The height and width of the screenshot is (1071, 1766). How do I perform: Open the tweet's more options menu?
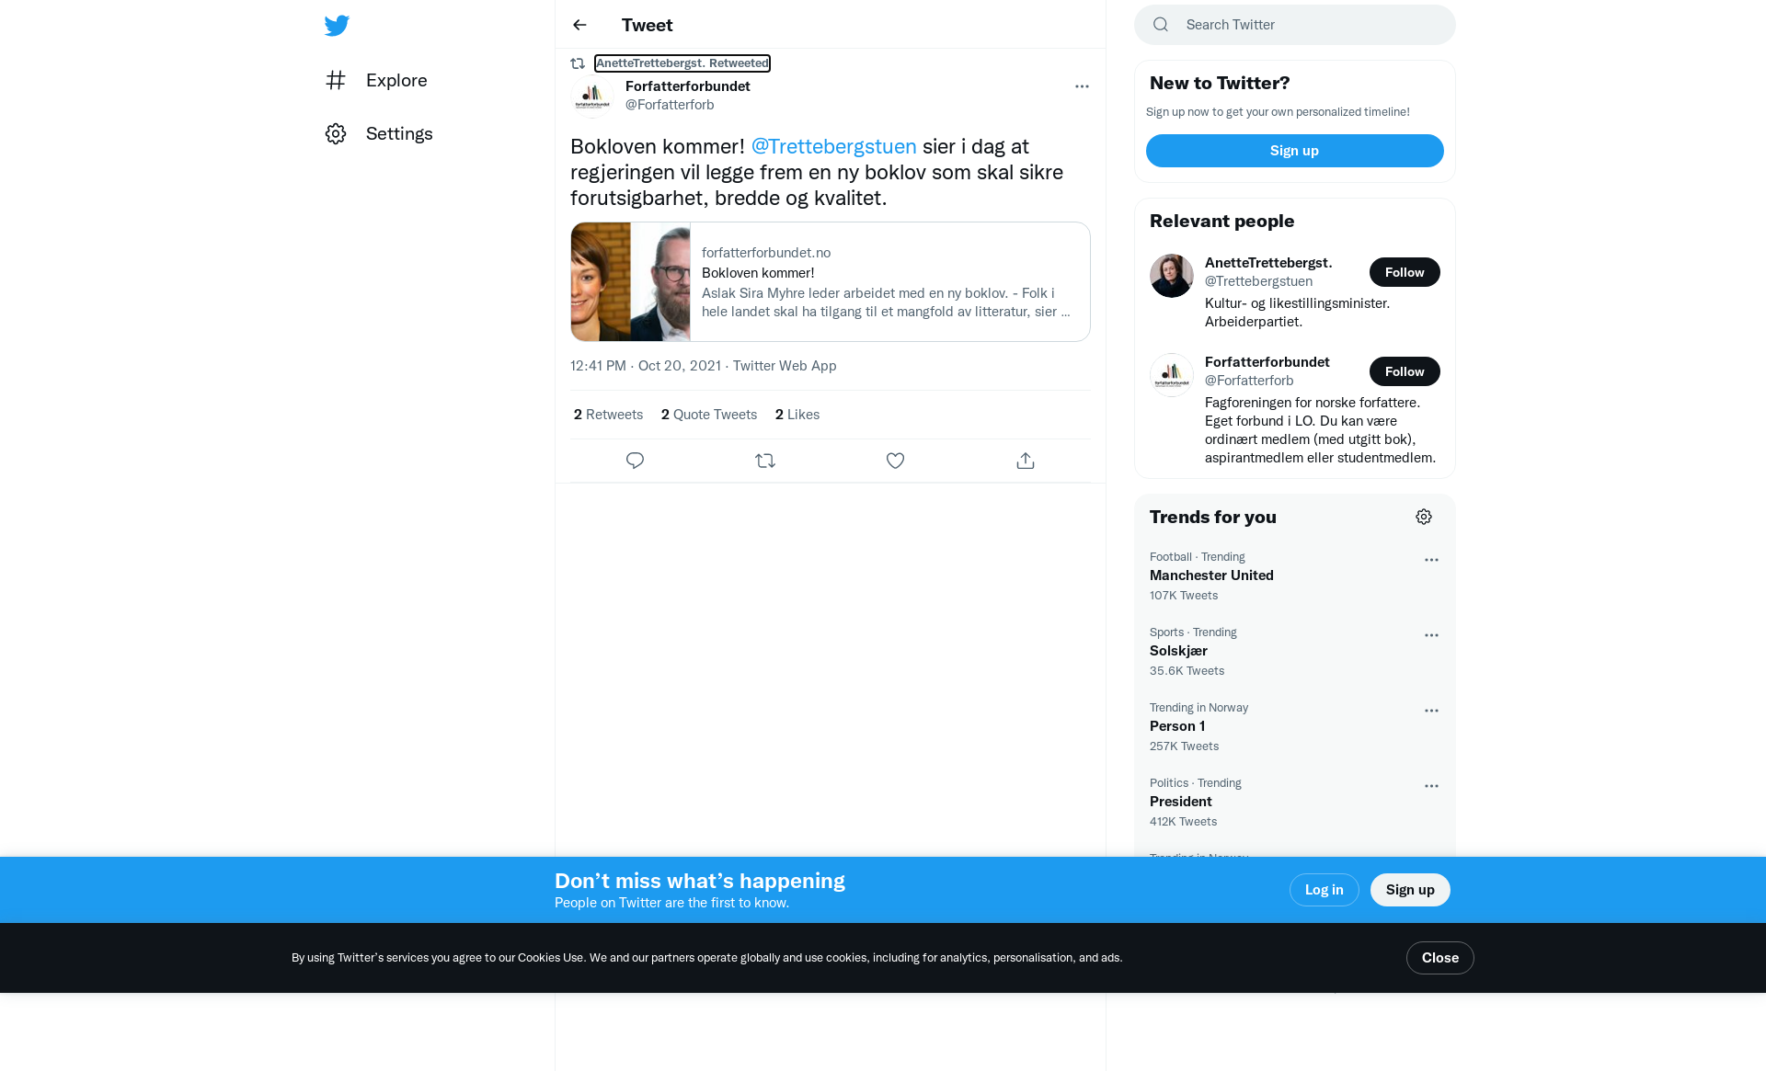coord(1082,86)
